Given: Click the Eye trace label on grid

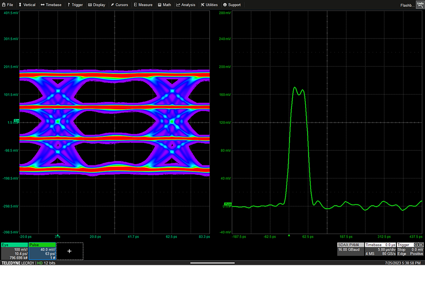Looking at the screenshot, I should coord(17,121).
